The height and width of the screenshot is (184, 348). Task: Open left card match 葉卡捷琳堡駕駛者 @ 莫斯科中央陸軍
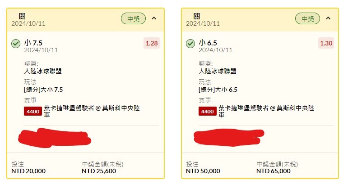(x=92, y=111)
